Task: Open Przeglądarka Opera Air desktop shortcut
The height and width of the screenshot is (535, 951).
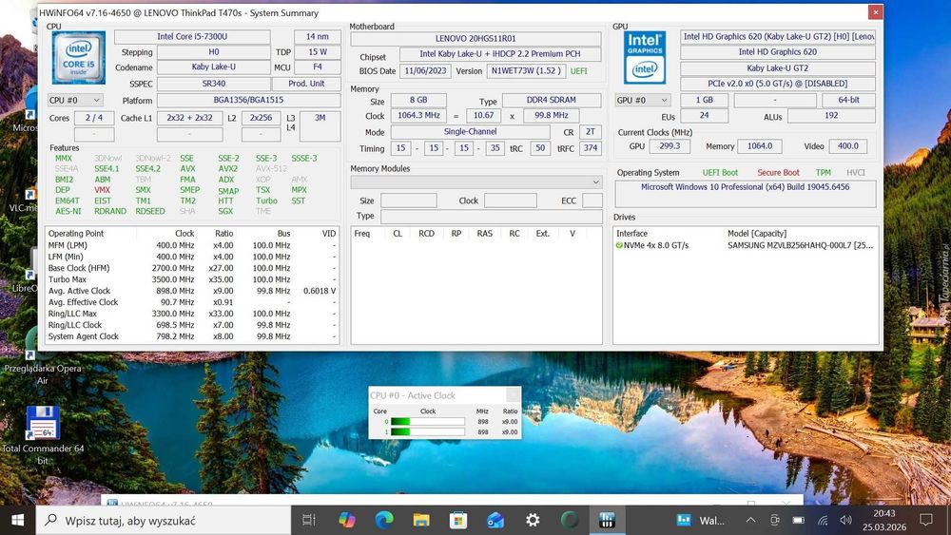Action: pos(43,357)
